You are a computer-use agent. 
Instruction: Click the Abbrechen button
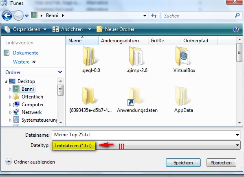click(221, 162)
